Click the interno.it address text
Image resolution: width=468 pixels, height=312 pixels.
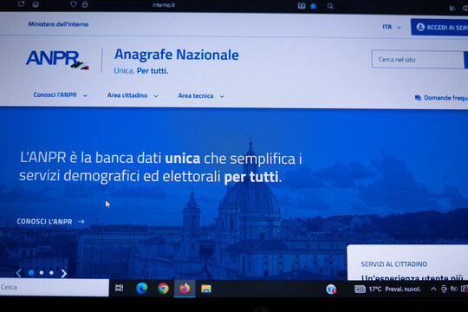[164, 5]
